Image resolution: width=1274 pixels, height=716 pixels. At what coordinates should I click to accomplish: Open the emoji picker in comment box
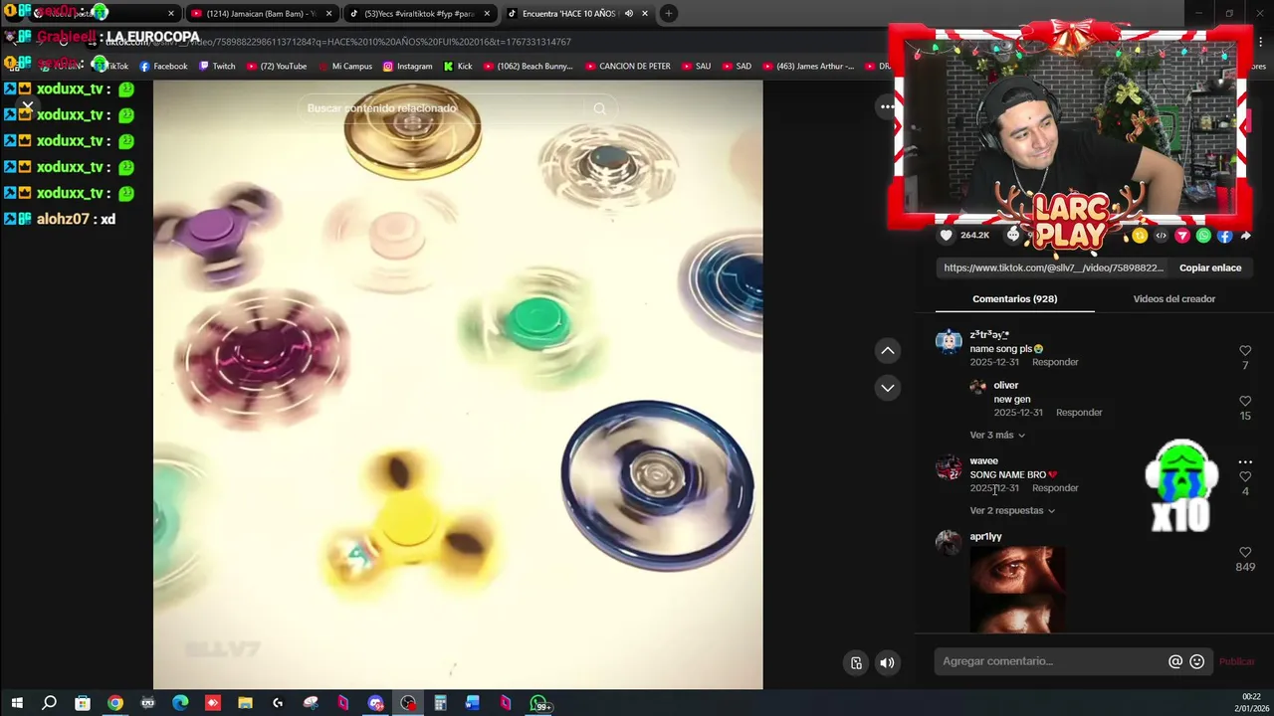1197,661
